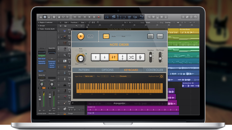Open the Drag Overlap dropdown
Image resolution: width=232 pixels, height=130 pixels.
(170, 23)
